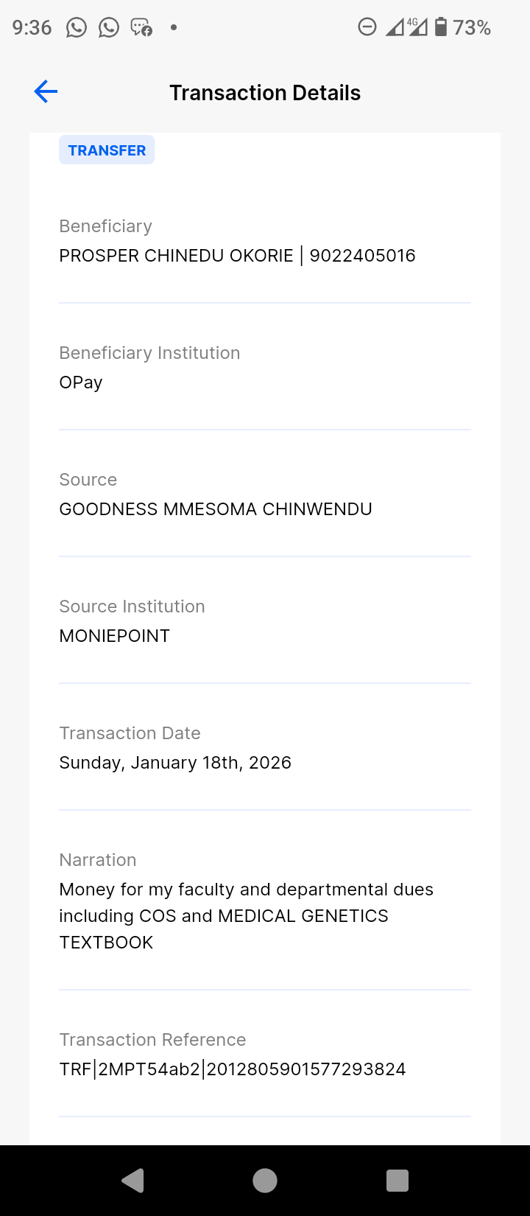
Task: Tap the battery status icon
Action: point(441,27)
